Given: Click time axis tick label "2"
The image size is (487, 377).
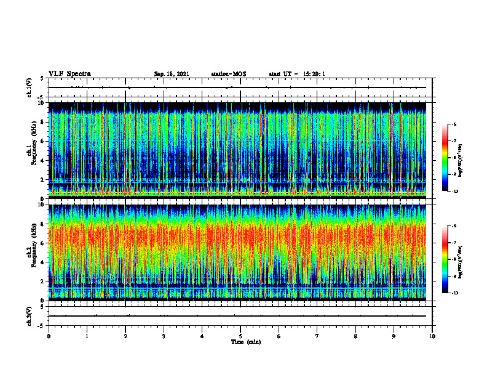Looking at the screenshot, I should point(125,336).
